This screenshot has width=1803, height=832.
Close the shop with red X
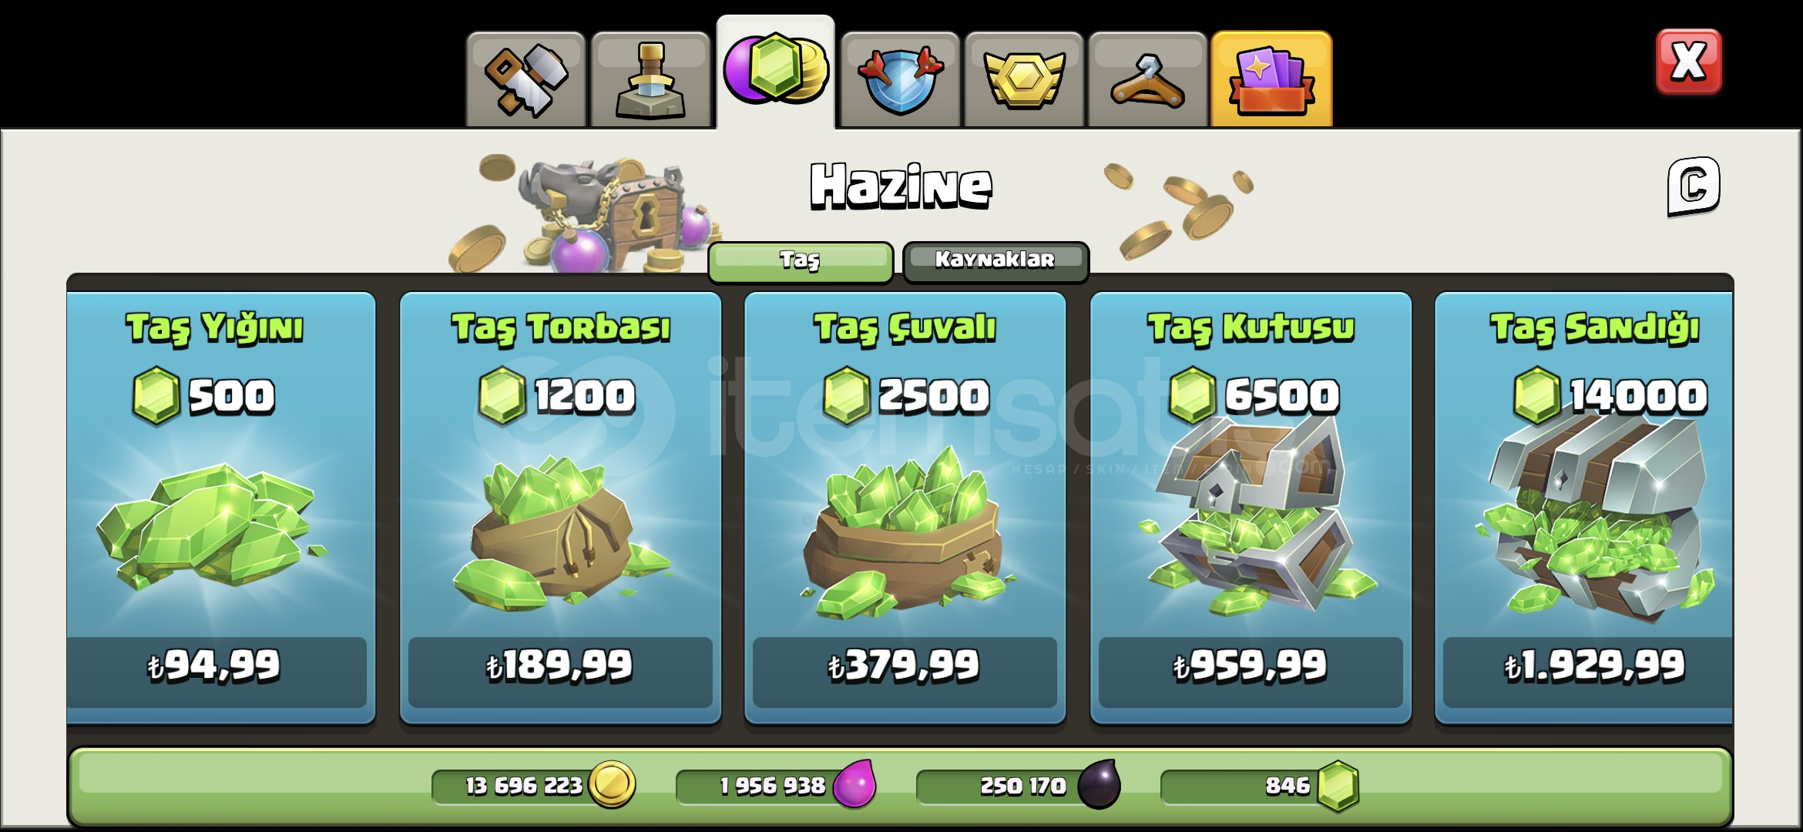coord(1688,62)
